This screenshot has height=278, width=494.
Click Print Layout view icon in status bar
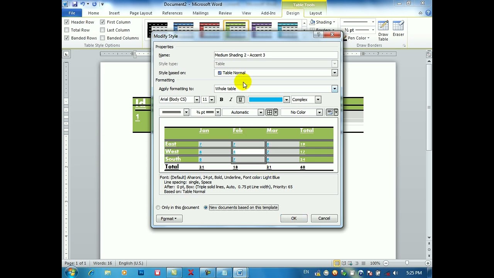coord(337,263)
